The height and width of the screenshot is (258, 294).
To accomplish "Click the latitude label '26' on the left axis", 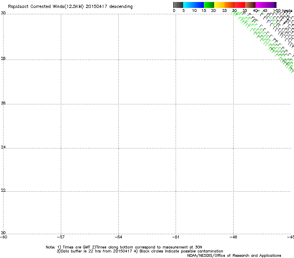I will 3,103.
